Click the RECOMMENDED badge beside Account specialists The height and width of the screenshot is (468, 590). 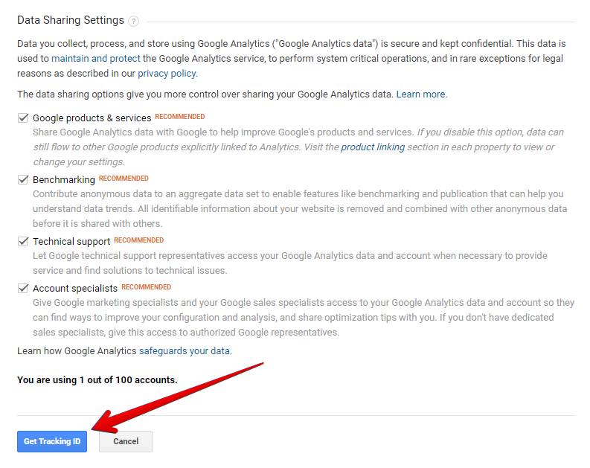pos(147,287)
